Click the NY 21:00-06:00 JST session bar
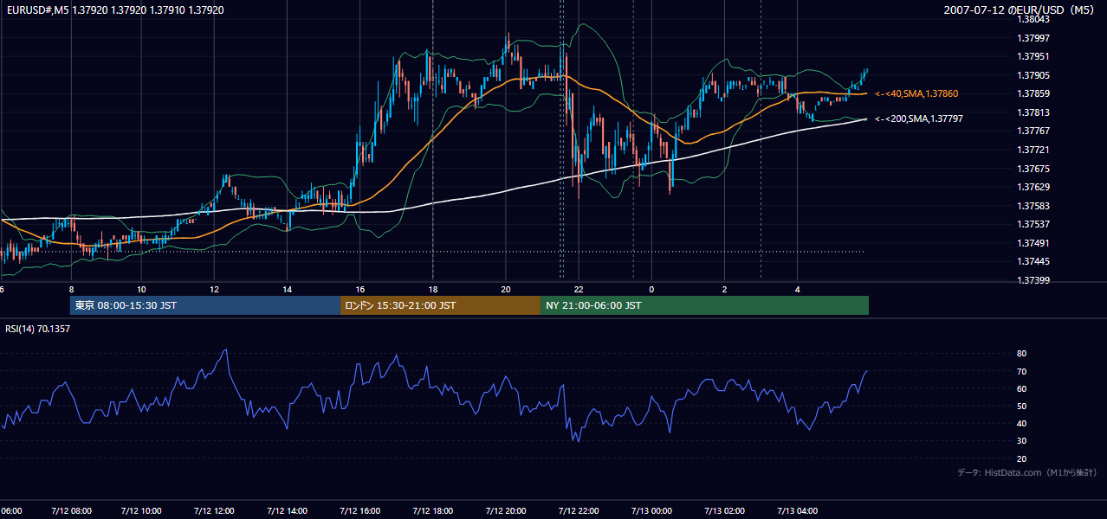 704,305
